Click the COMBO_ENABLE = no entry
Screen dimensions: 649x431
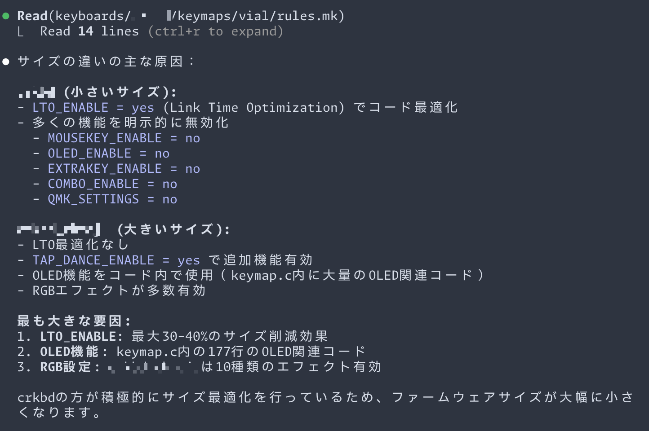pos(112,184)
